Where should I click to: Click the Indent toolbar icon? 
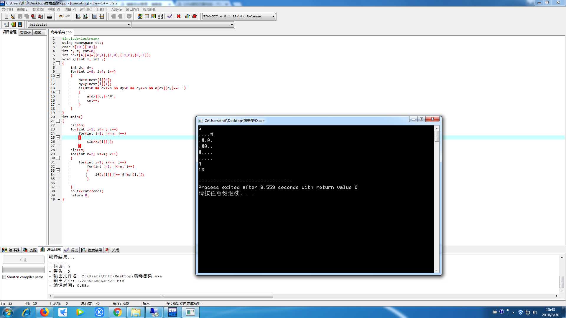click(120, 16)
